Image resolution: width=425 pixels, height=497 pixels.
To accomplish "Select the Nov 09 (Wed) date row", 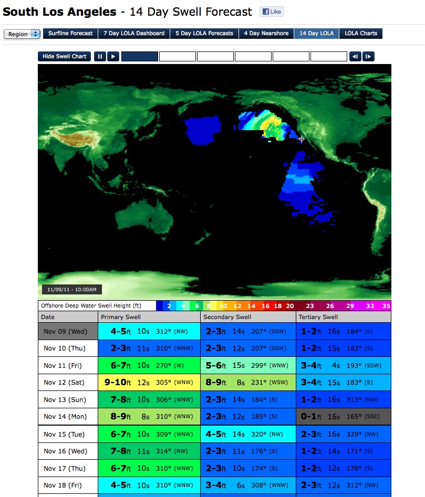I will tap(68, 331).
